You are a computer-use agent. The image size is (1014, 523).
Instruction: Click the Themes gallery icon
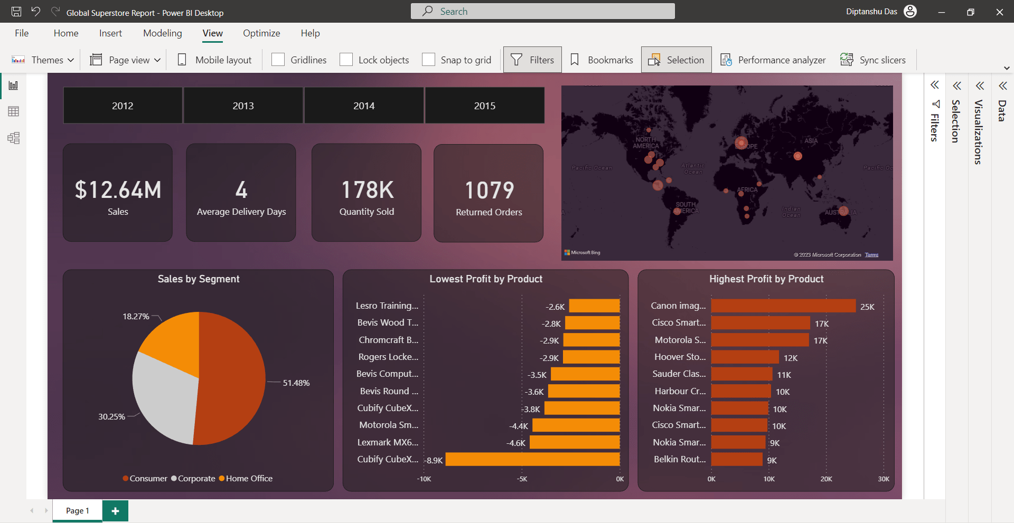pyautogui.click(x=18, y=60)
